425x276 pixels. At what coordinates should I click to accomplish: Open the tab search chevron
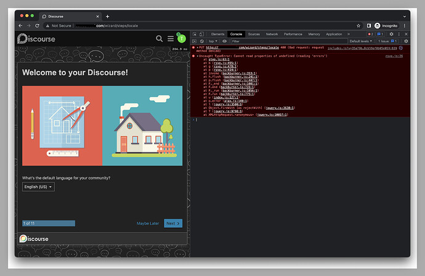click(405, 17)
